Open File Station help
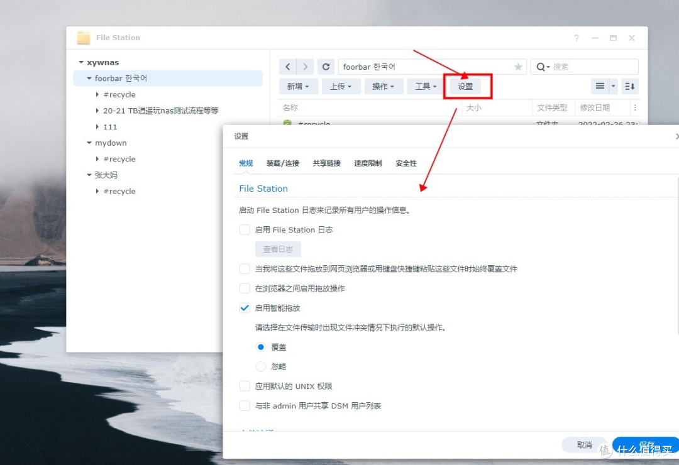 click(x=576, y=38)
